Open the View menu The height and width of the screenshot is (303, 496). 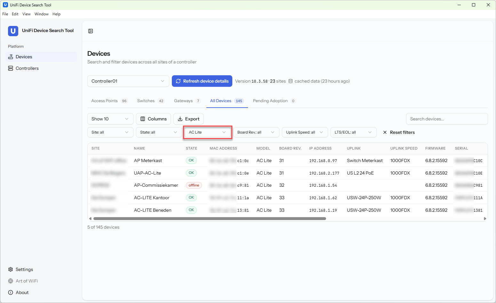click(27, 14)
